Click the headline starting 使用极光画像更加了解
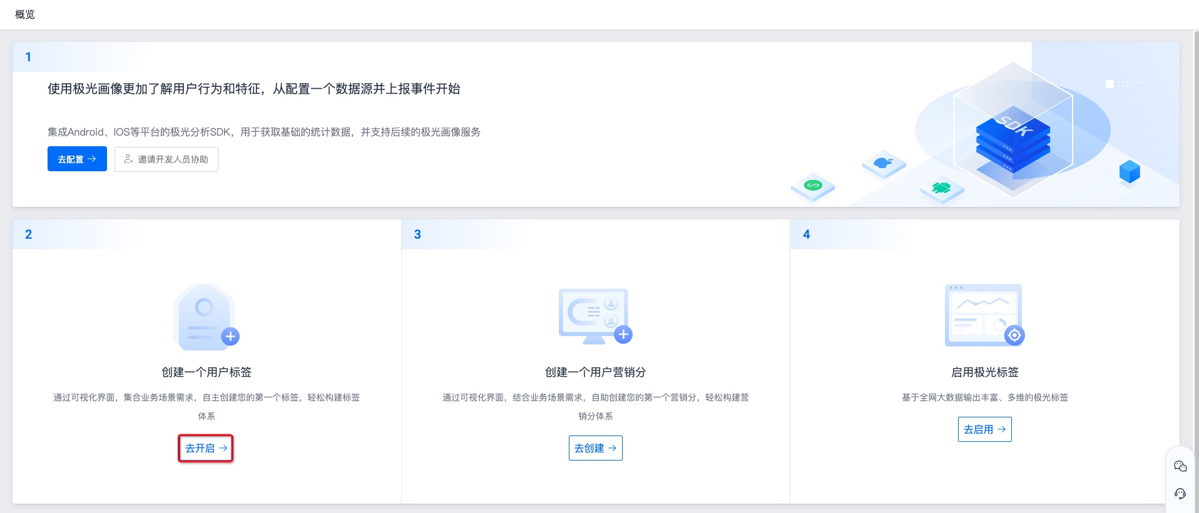Screen dimensions: 1199x513 (x=254, y=89)
